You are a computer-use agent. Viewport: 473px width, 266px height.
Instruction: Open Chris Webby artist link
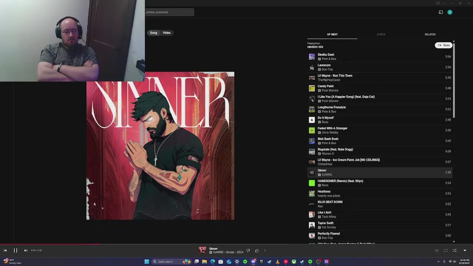[x=330, y=133]
